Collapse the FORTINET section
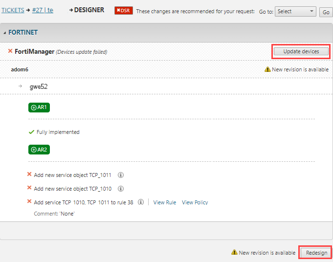333x262 pixels. click(5, 33)
